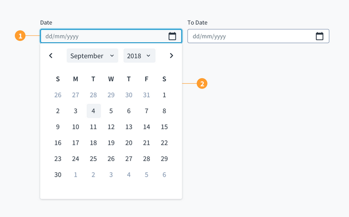Image resolution: width=349 pixels, height=217 pixels.
Task: Pick October 6 from the next month
Action: pos(164,174)
